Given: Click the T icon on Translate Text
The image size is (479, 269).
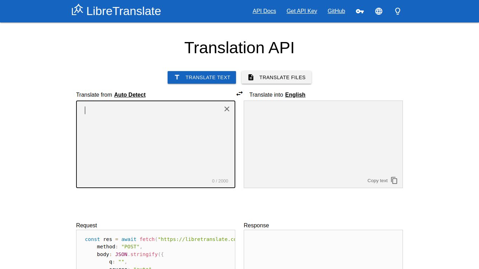Looking at the screenshot, I should click(177, 77).
